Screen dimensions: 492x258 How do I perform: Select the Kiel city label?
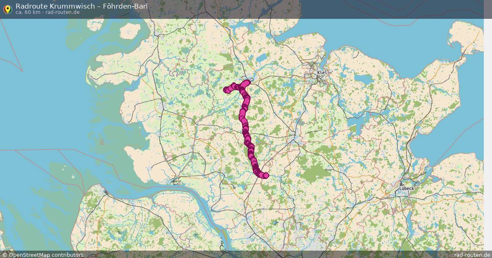(x=322, y=72)
